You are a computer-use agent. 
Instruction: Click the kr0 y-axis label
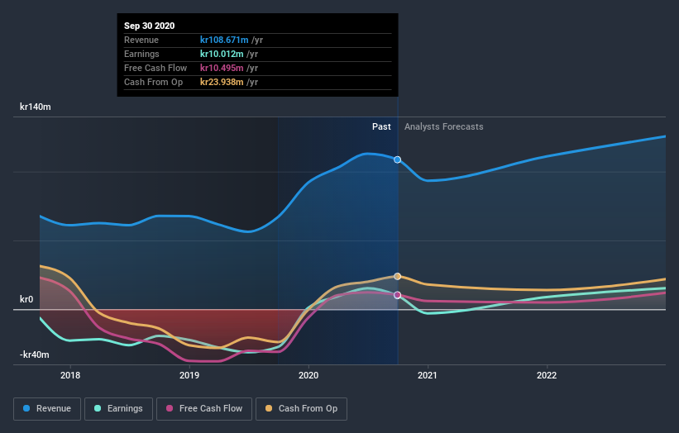coord(26,299)
